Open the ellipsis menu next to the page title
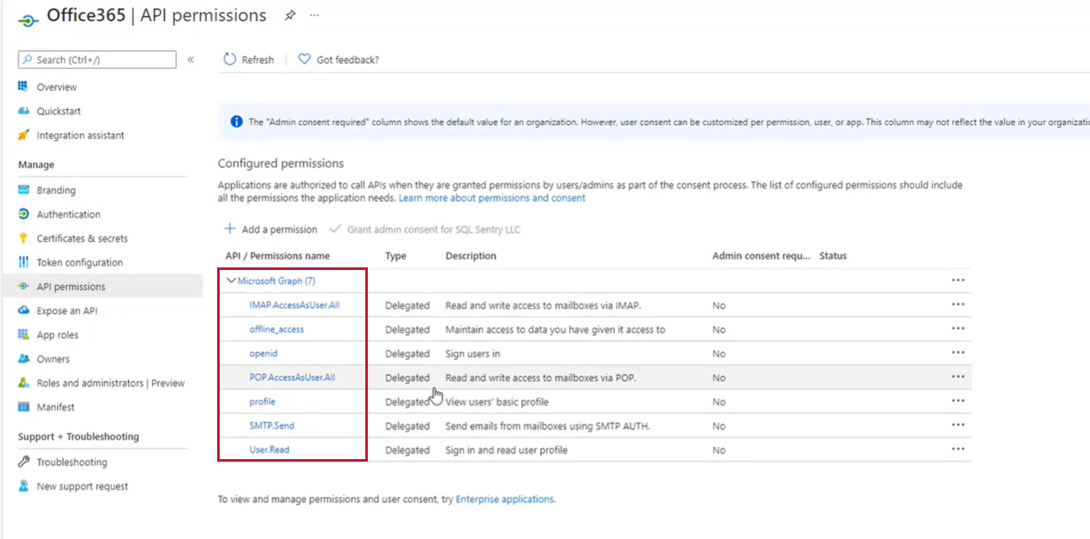The image size is (1090, 539). [315, 14]
